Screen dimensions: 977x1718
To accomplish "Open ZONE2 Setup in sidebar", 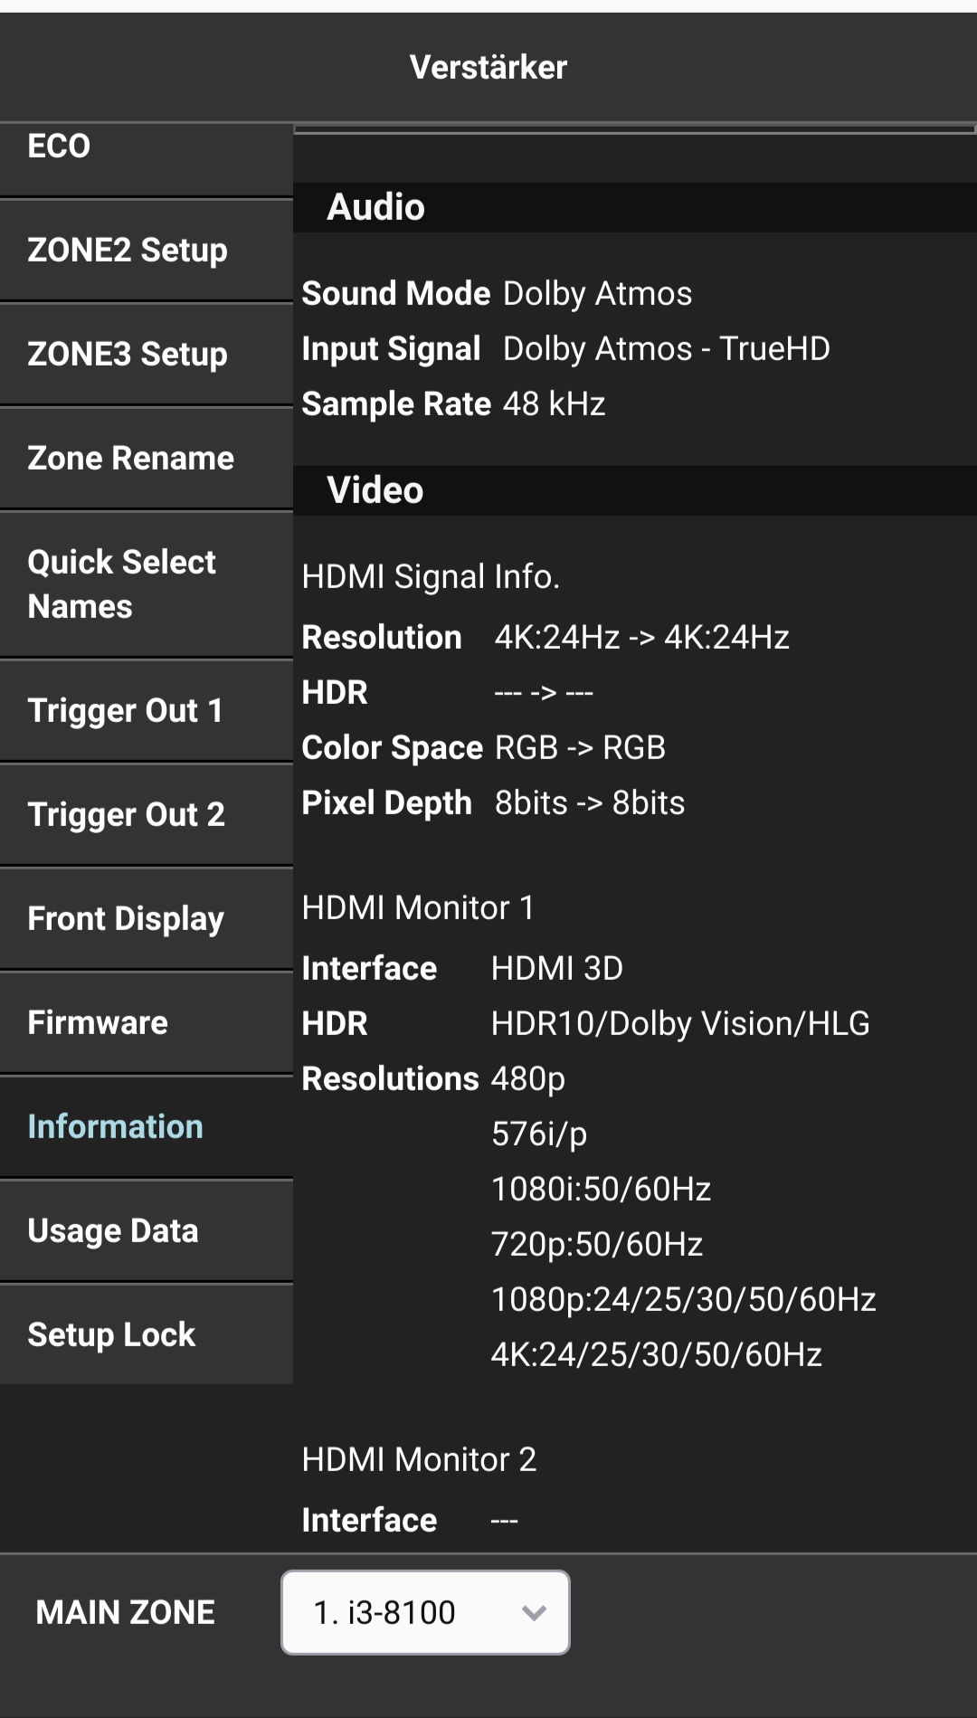I will tap(145, 251).
